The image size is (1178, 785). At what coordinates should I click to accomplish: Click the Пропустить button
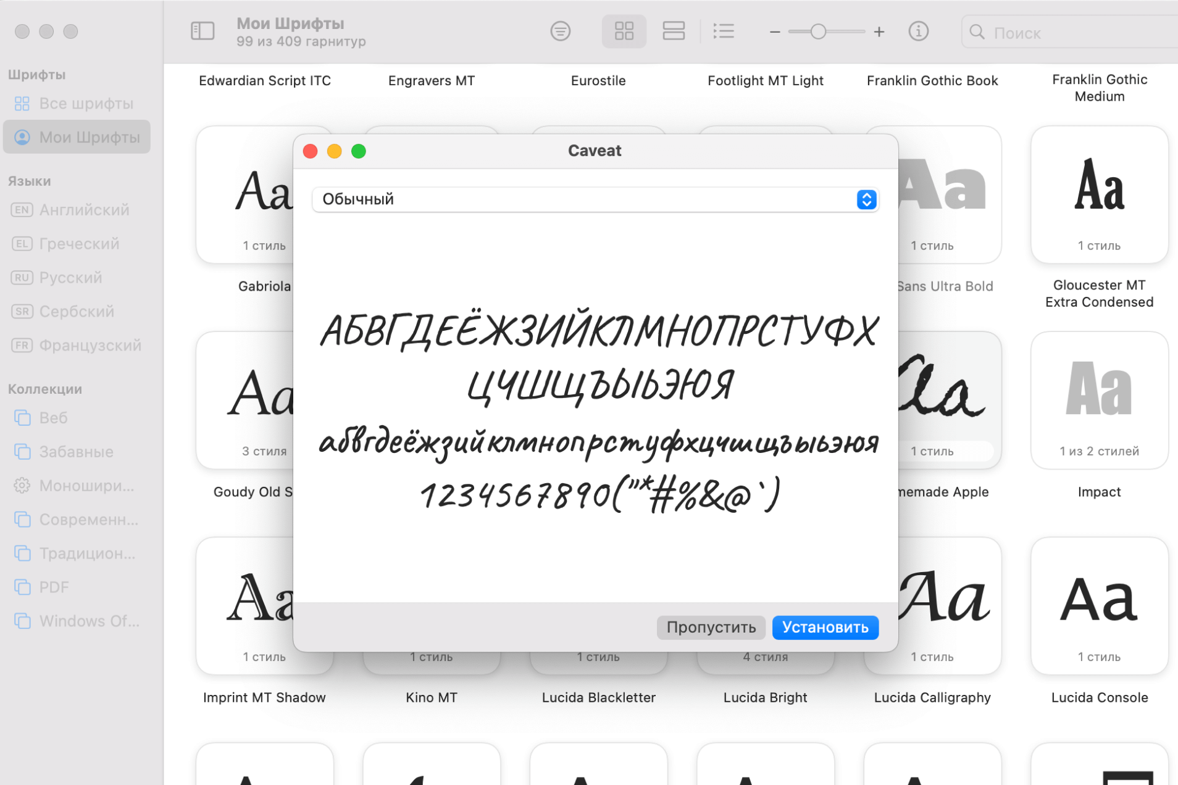[711, 627]
